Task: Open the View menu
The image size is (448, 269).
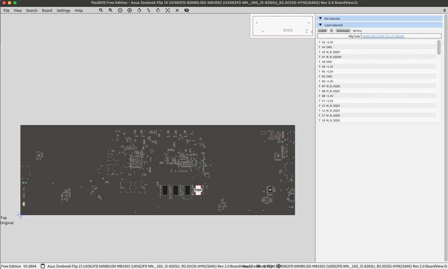Action: pyautogui.click(x=18, y=10)
